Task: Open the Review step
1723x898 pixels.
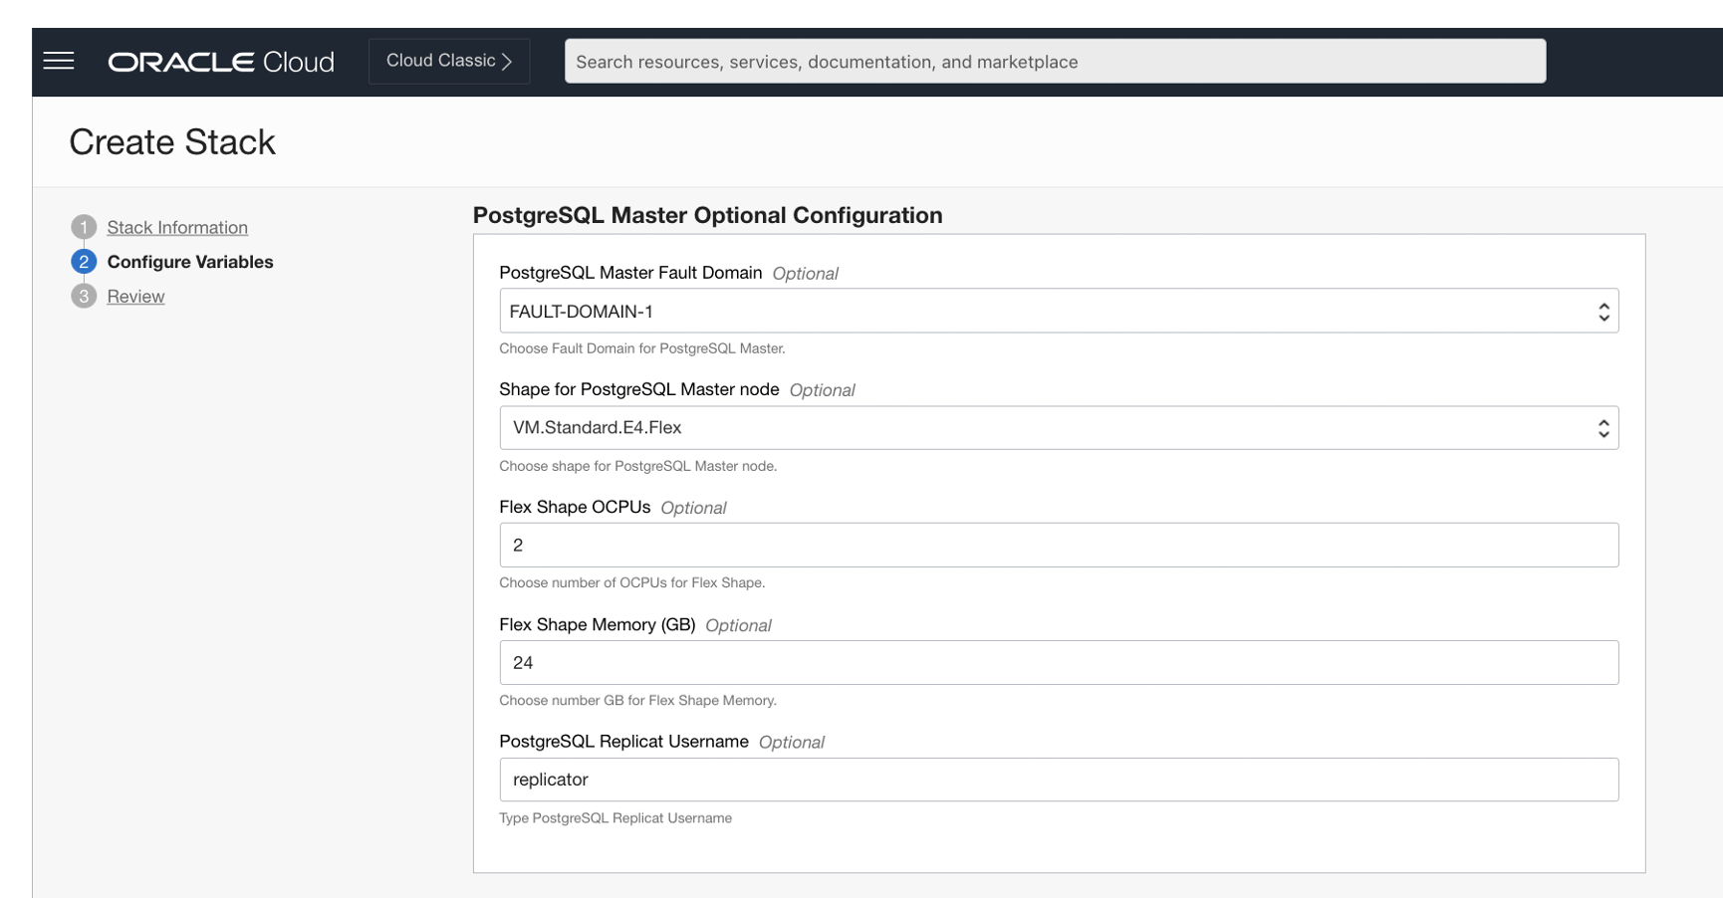Action: [134, 296]
